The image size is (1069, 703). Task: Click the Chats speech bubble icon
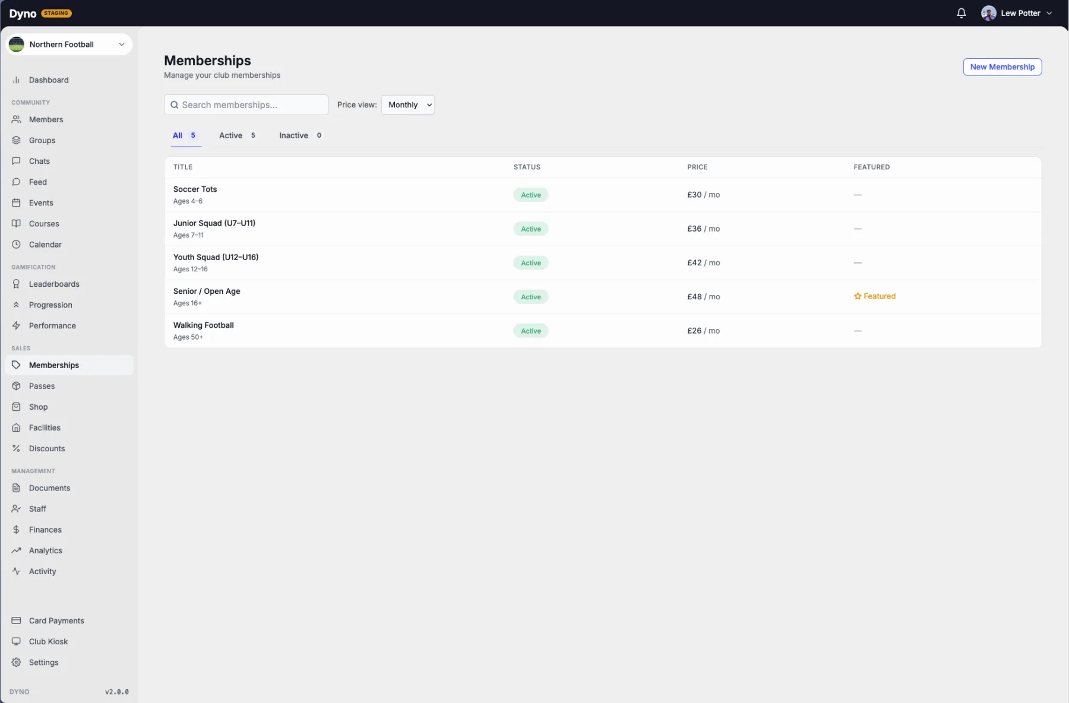click(x=16, y=161)
